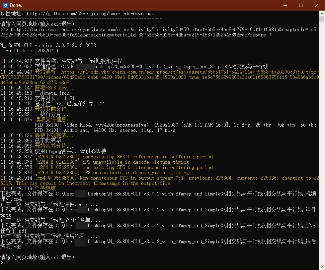Click the "读取文件信息..." log entry
Viewport: 325px width, 270px height.
tap(54, 120)
